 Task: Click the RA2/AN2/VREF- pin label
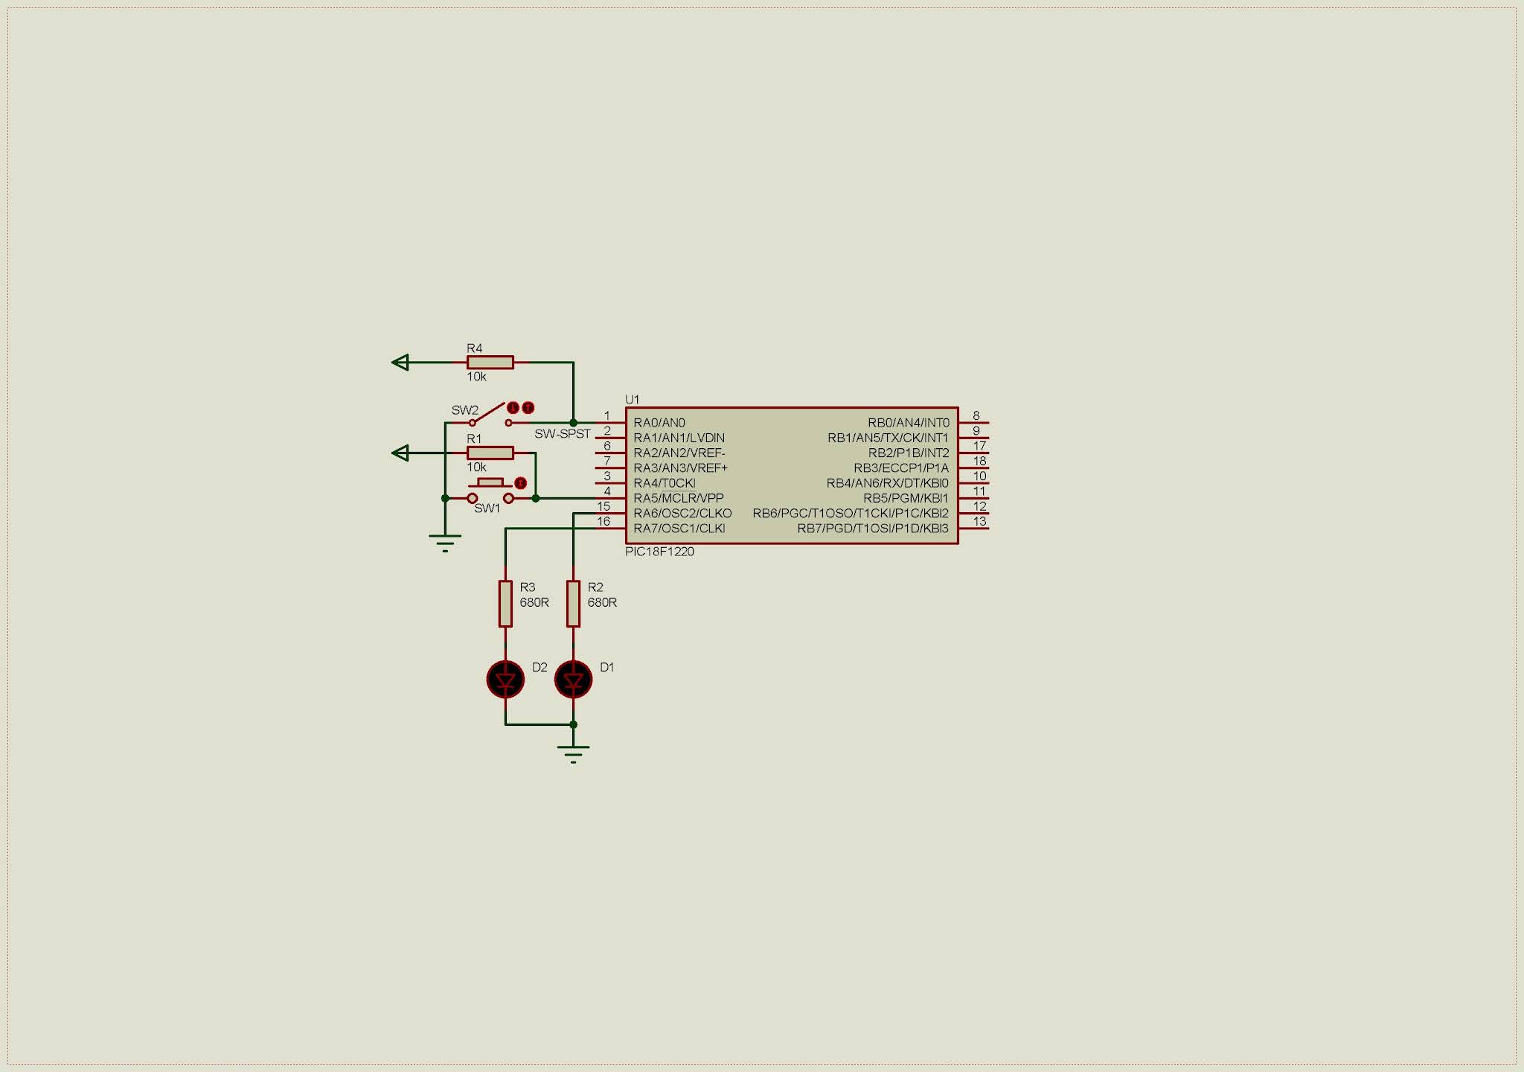(x=679, y=453)
